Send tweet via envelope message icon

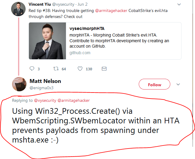pyautogui.click(x=104, y=69)
